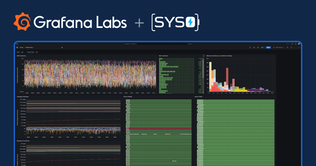Open the help question mark icon
Viewport: 316px width, 166px height.
point(292,44)
